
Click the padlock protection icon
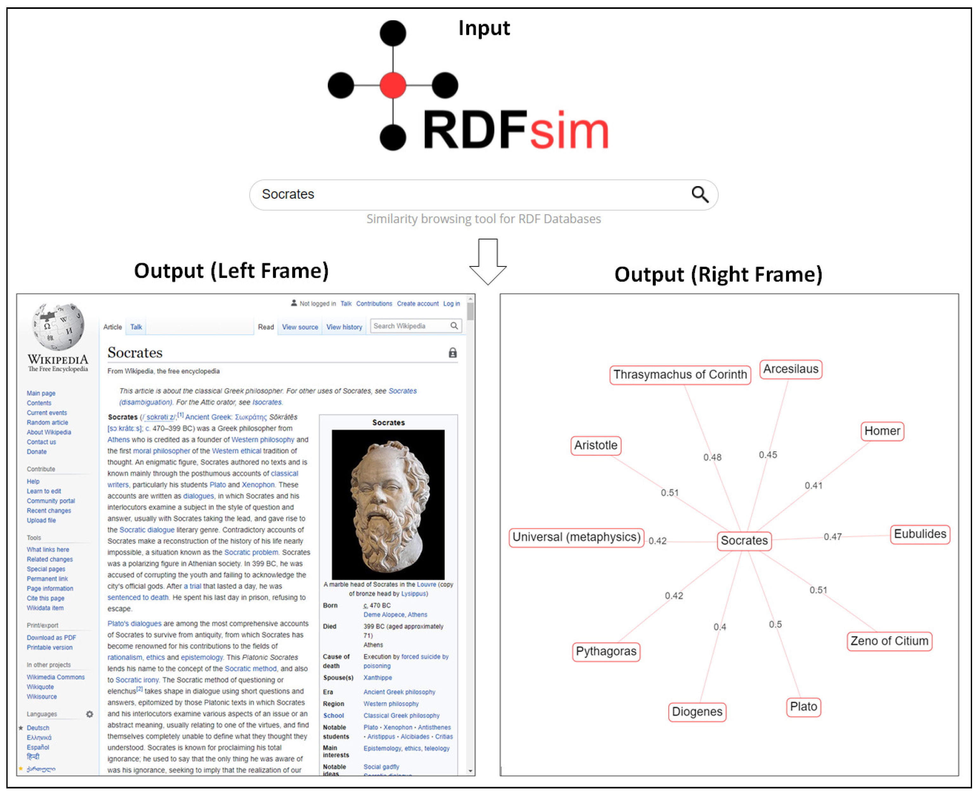(453, 352)
